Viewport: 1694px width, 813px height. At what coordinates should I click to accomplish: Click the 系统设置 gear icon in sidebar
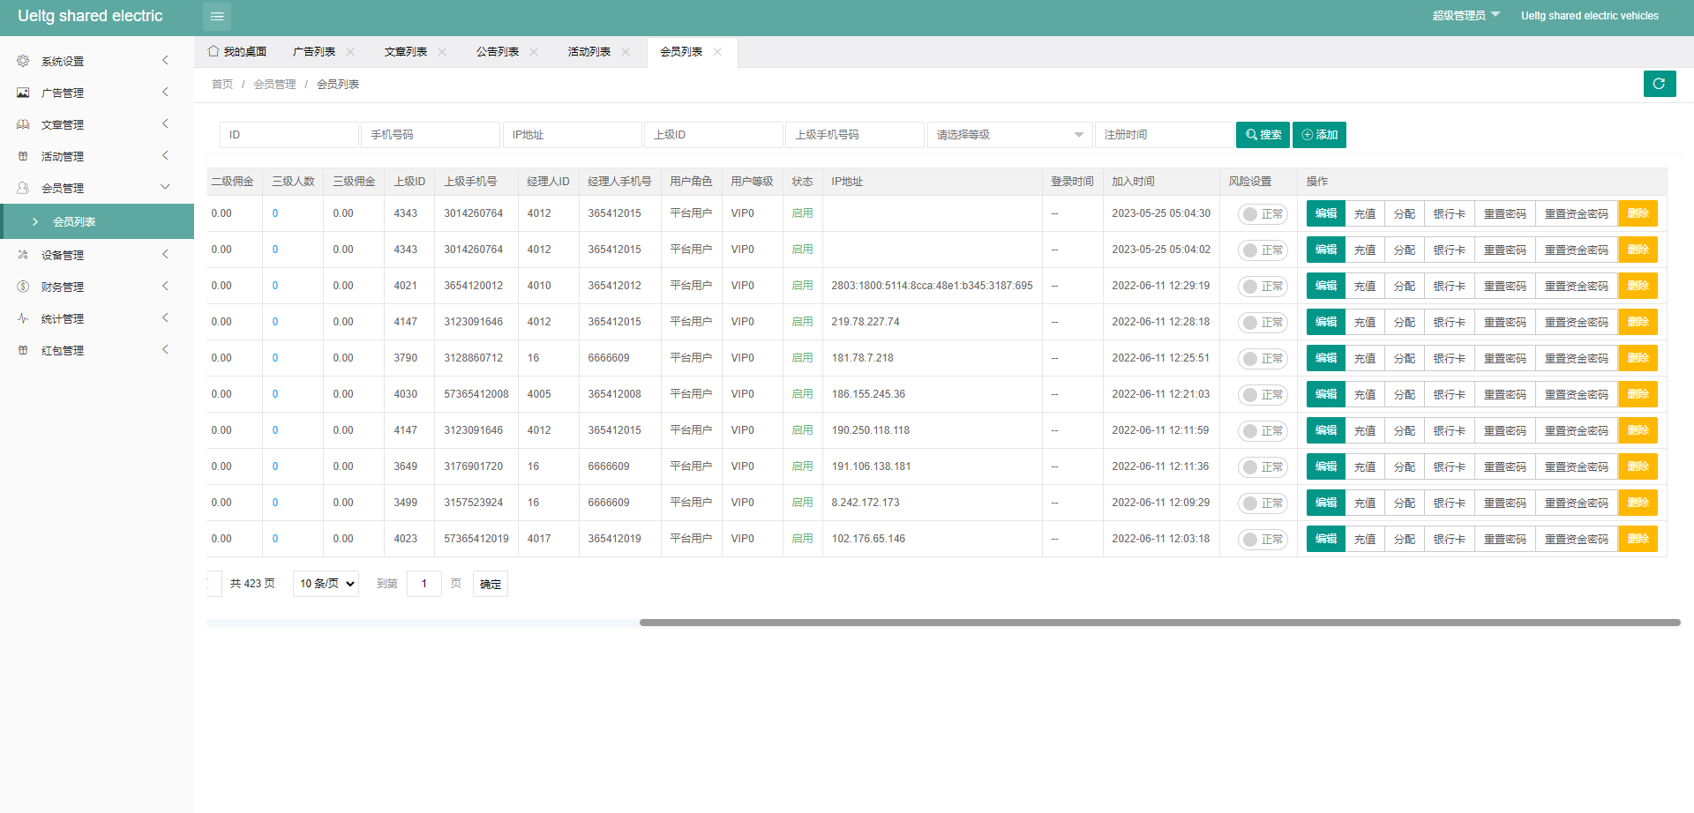click(23, 61)
